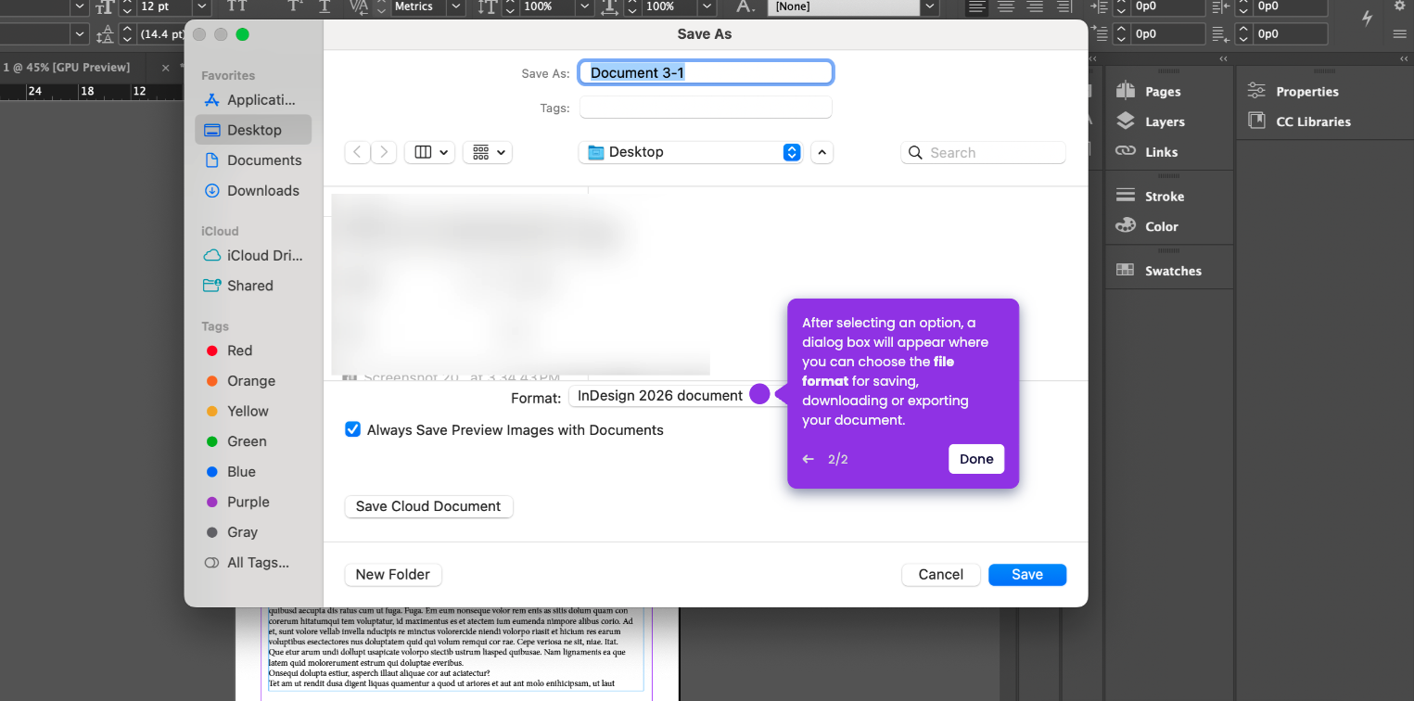Viewport: 1414px width, 701px height.
Task: Open the Properties panel
Action: tap(1293, 91)
